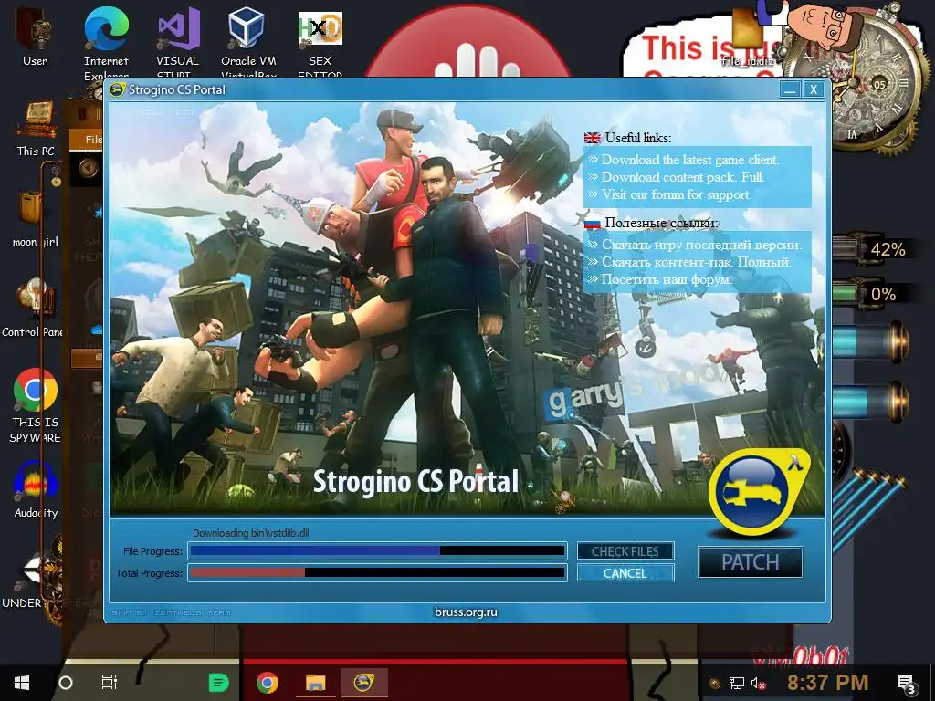Open 'Download the latest game client' link
The width and height of the screenshot is (935, 701).
coord(690,160)
